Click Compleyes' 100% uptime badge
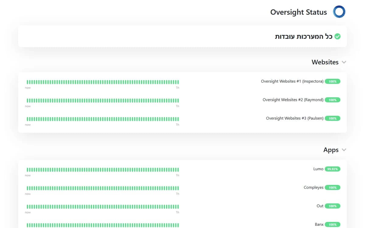 click(332, 188)
